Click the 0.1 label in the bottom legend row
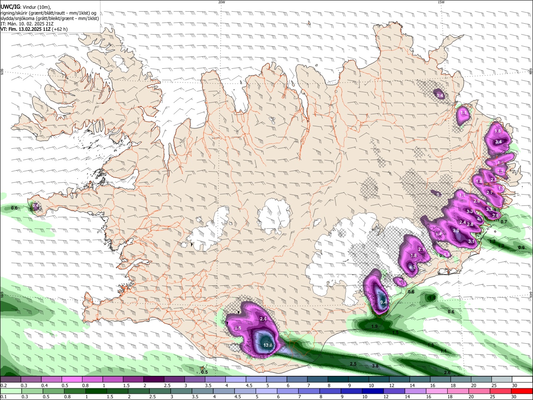The width and height of the screenshot is (533, 400). point(3,397)
